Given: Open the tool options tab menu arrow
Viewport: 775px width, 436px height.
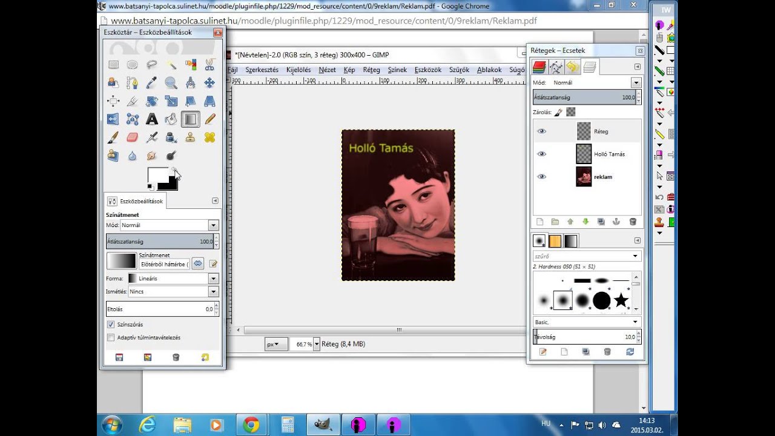Looking at the screenshot, I should (x=215, y=200).
